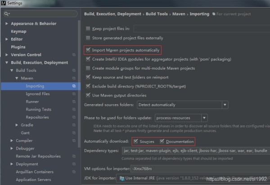Click the project-level icon beside Remote Jar Repositories

pos(74,156)
